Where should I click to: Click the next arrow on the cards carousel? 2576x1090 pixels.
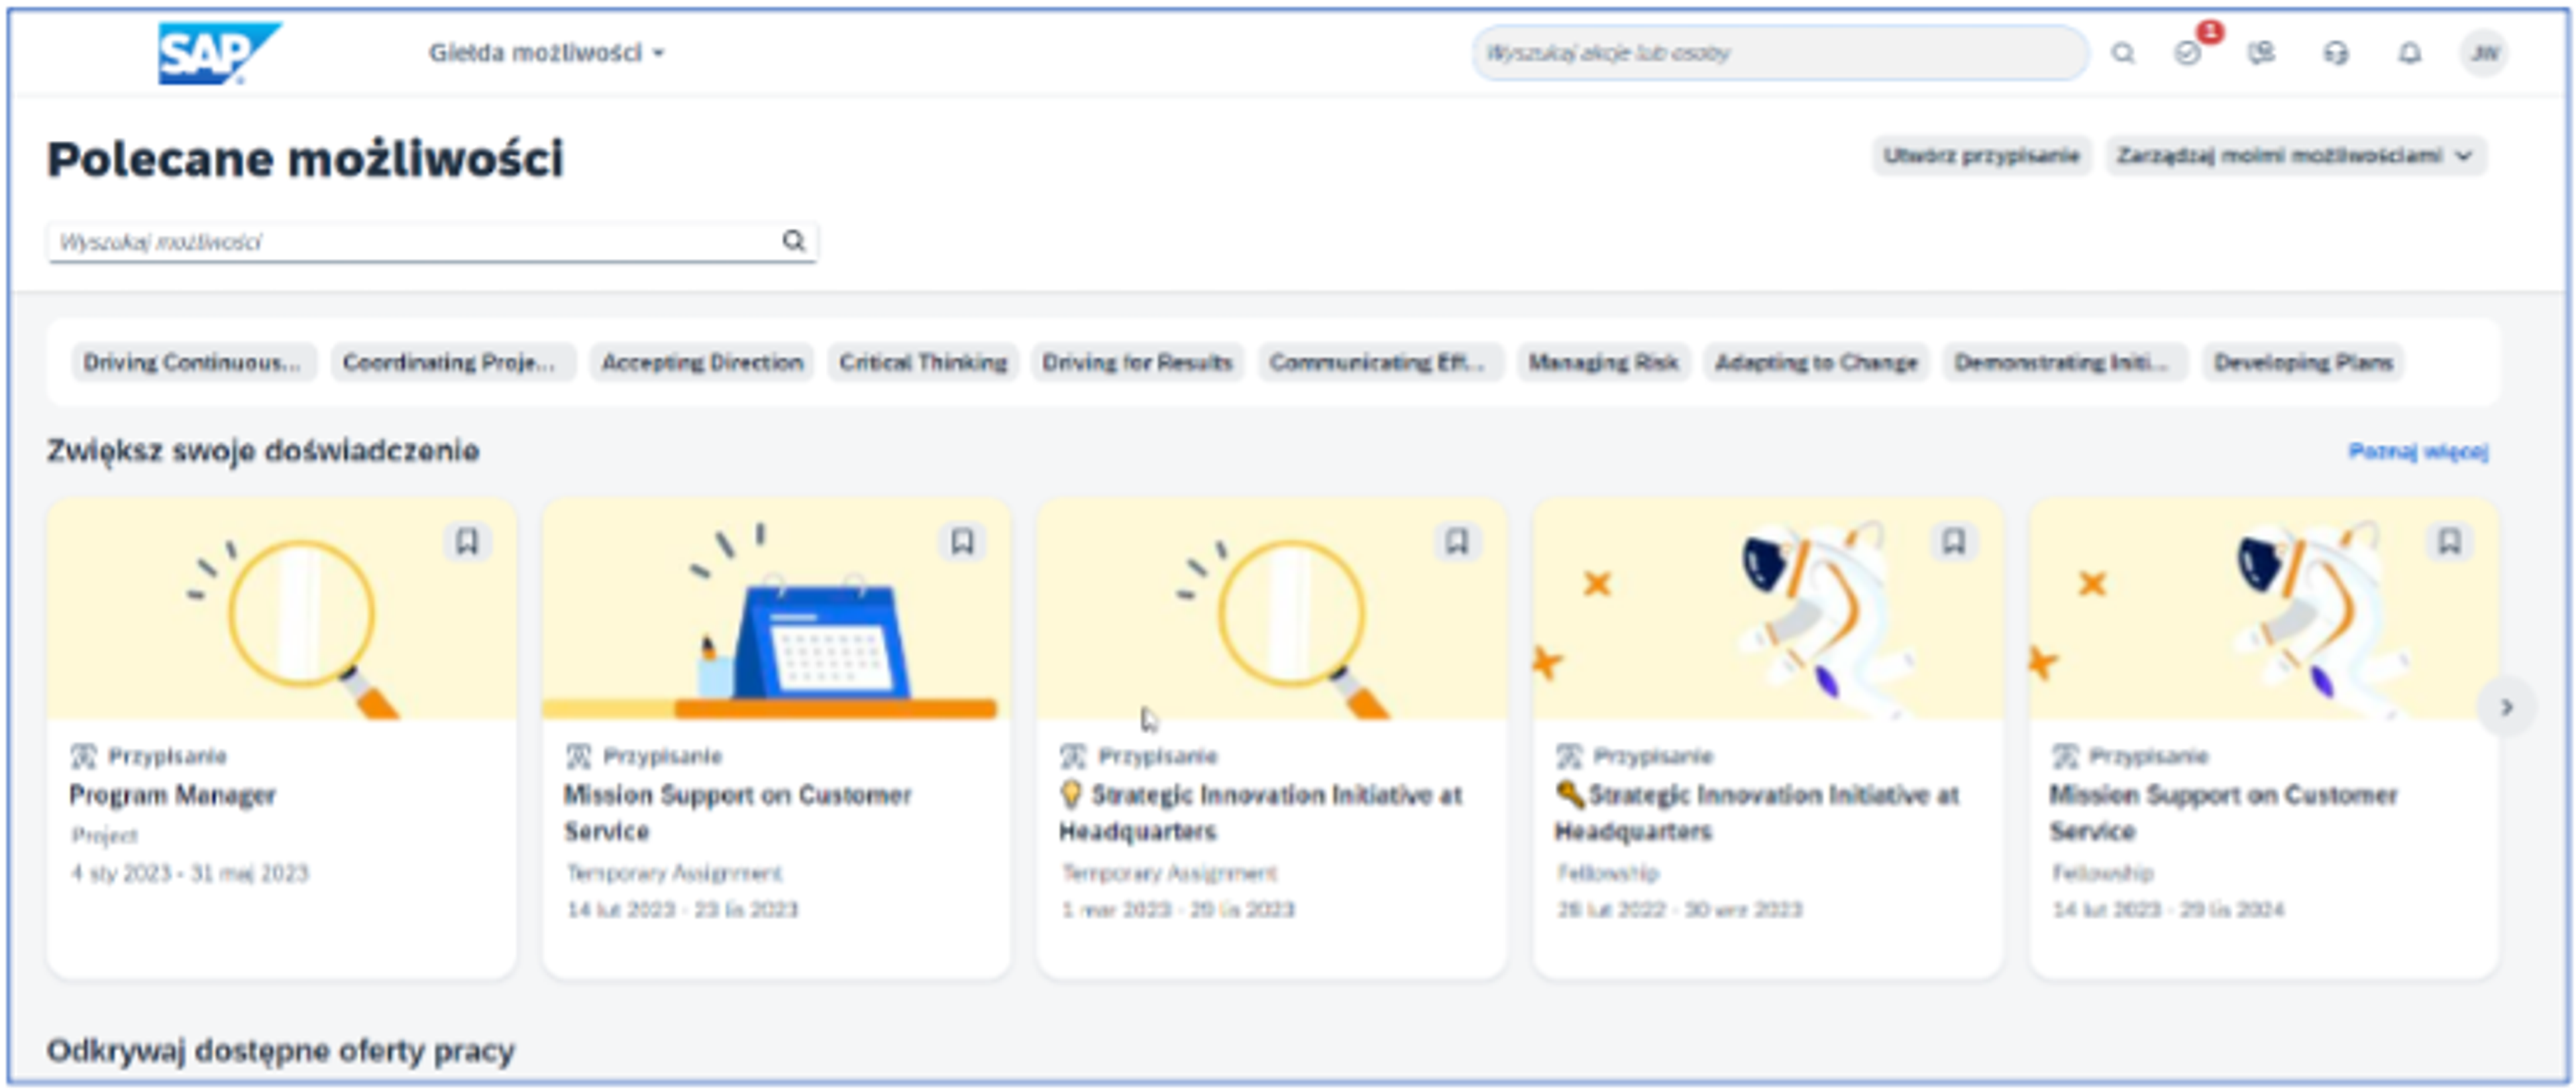coord(2507,707)
